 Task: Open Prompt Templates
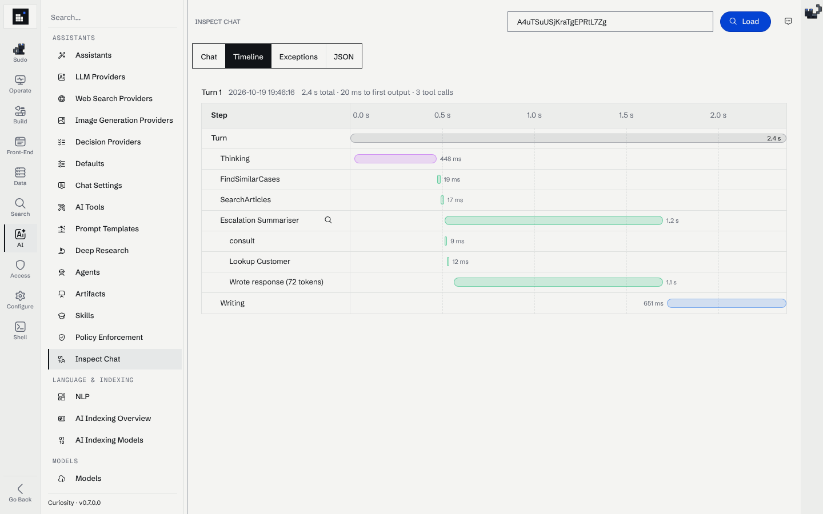(x=115, y=229)
